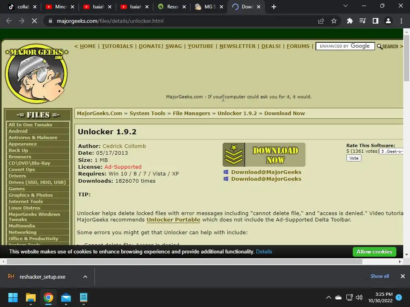The image size is (410, 307).
Task: Click the MajorGeeks logo image
Action: tap(36, 74)
